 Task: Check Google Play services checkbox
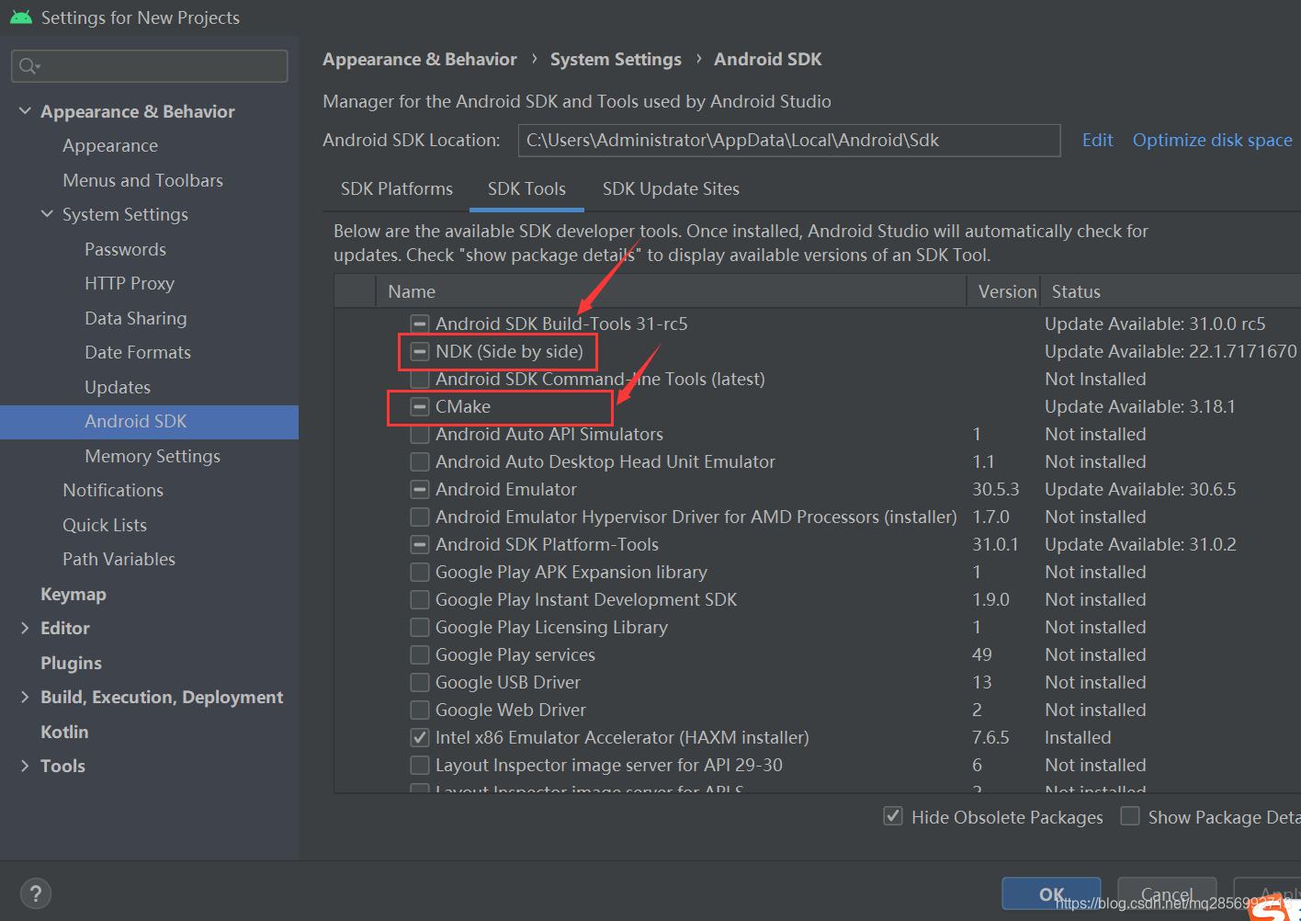tap(420, 654)
